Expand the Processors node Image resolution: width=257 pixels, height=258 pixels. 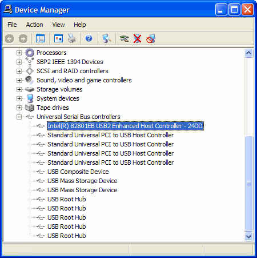point(19,53)
